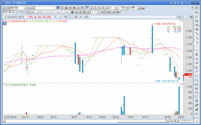Click the zoom in magnifier at bottom
The image size is (201, 125).
(175, 121)
